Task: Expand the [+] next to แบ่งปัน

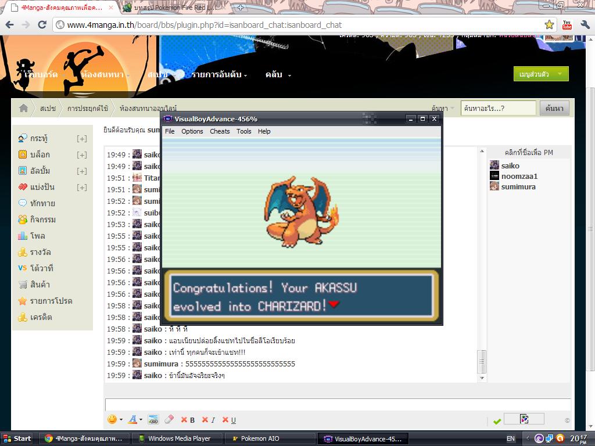Action: tap(81, 188)
